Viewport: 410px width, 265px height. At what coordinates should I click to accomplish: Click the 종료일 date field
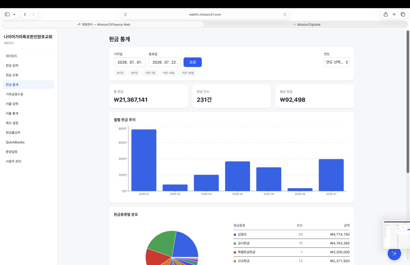tap(165, 62)
